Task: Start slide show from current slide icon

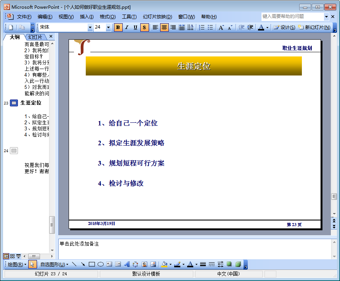Action: [18, 256]
